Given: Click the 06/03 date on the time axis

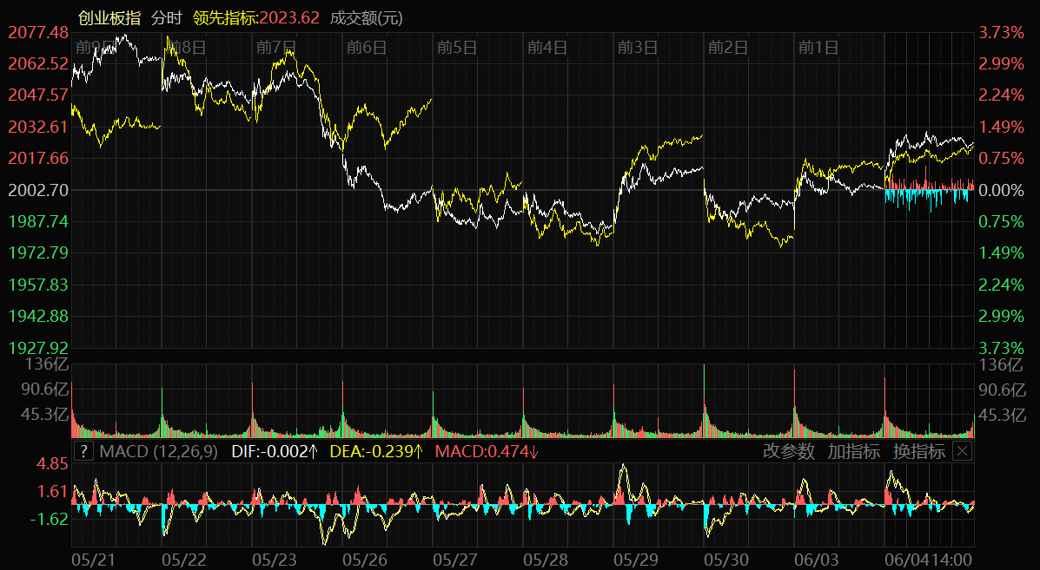Looking at the screenshot, I should point(816,560).
